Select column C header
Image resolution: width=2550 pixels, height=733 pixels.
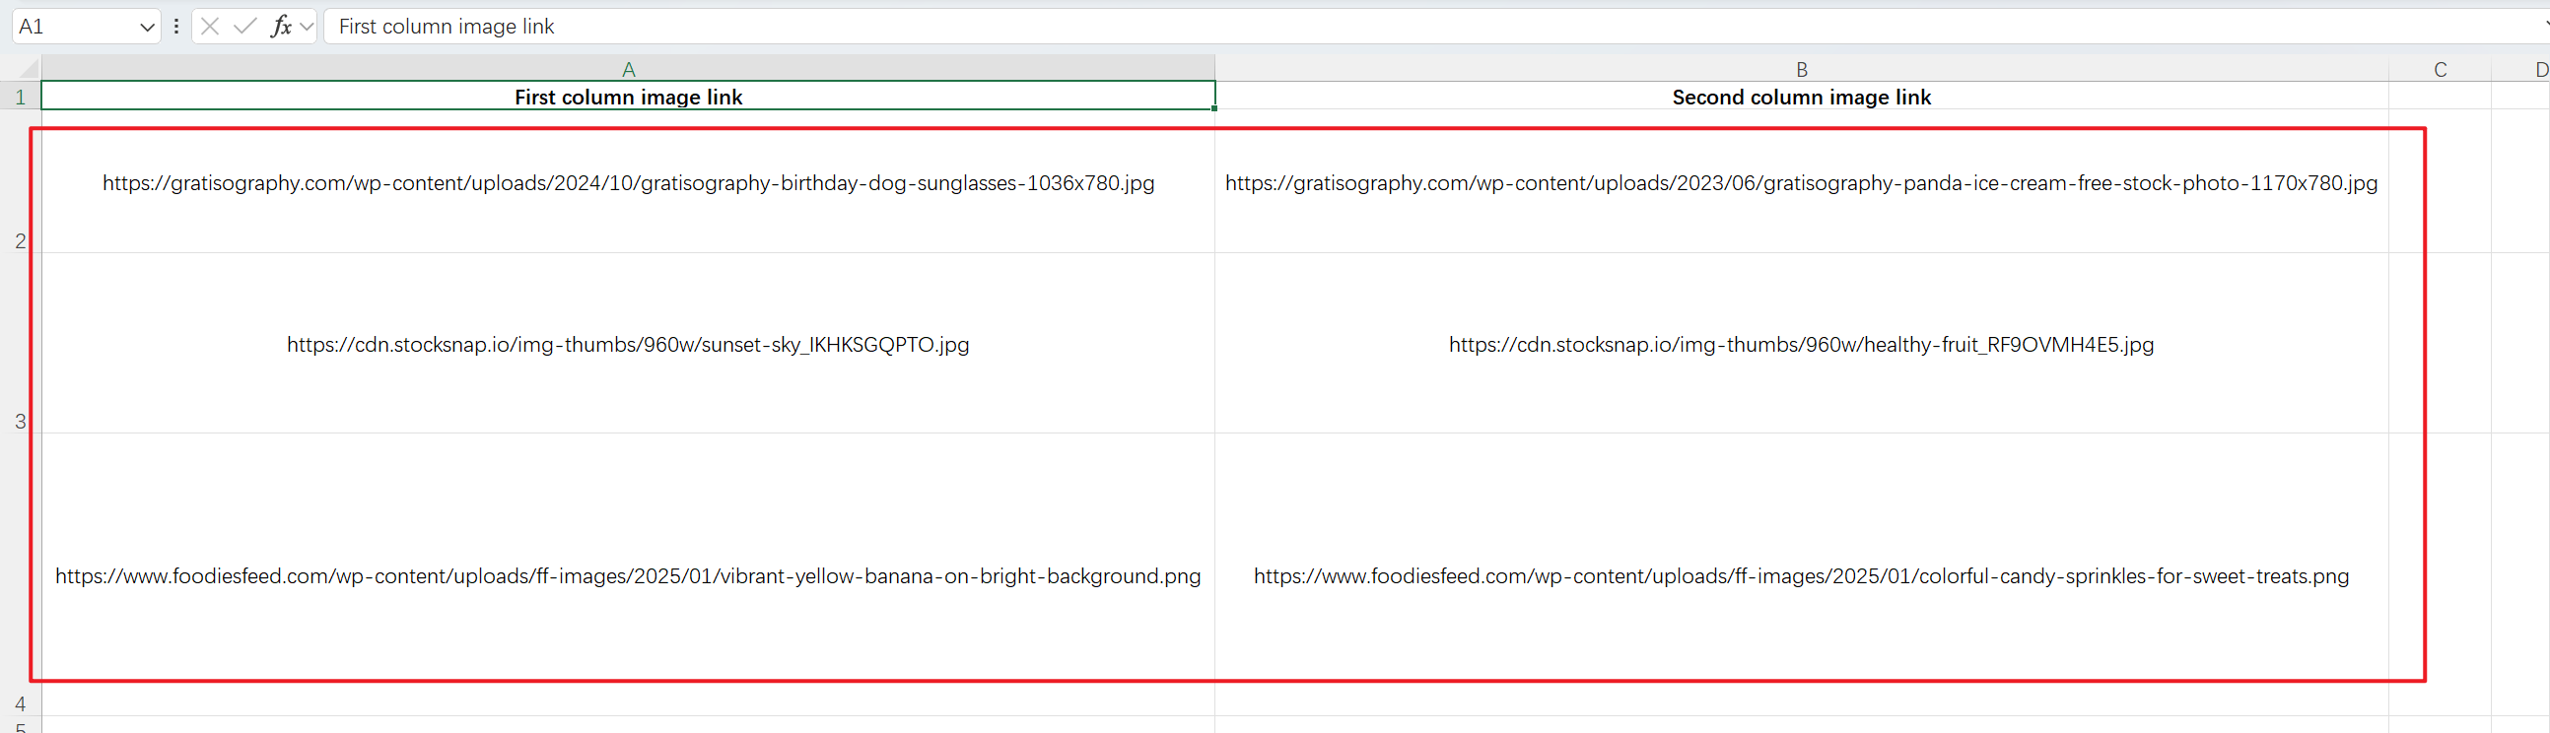(x=2441, y=68)
